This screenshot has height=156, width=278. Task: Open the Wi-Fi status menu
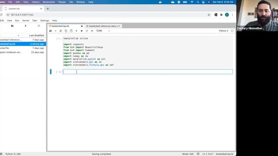coord(192,2)
